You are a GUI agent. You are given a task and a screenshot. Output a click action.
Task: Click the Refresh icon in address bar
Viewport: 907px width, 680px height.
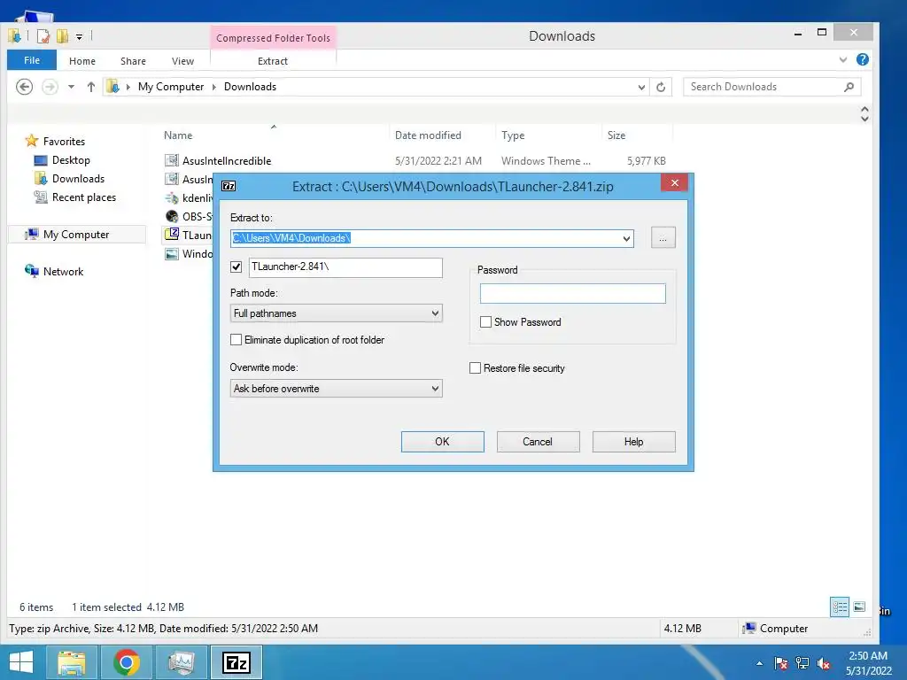661,87
